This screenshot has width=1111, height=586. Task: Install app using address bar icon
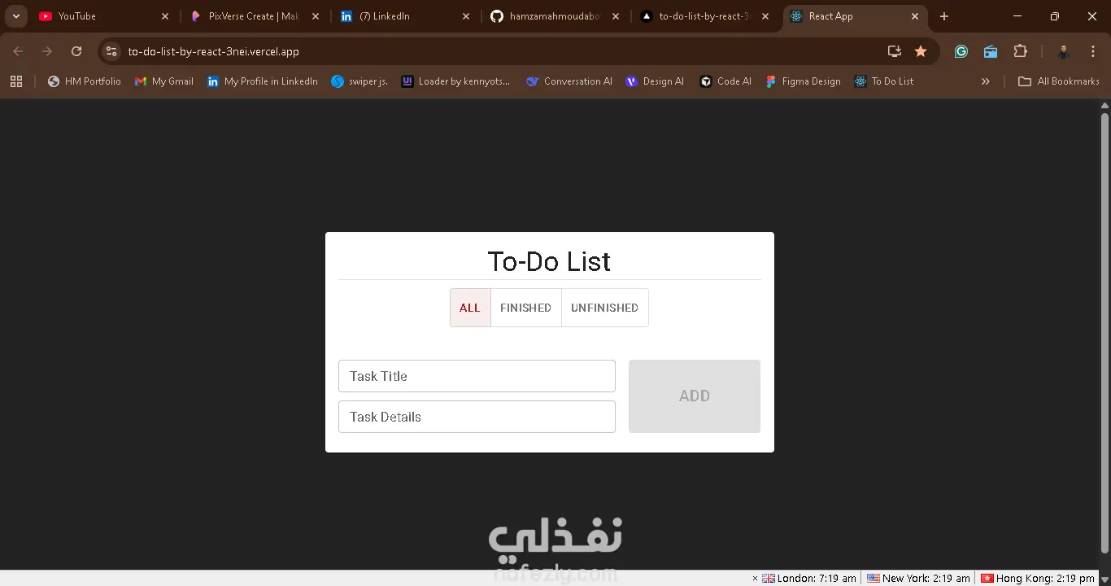(x=895, y=51)
